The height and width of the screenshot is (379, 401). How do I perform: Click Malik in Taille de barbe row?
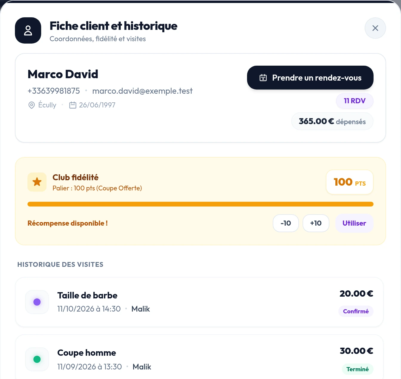pos(141,309)
